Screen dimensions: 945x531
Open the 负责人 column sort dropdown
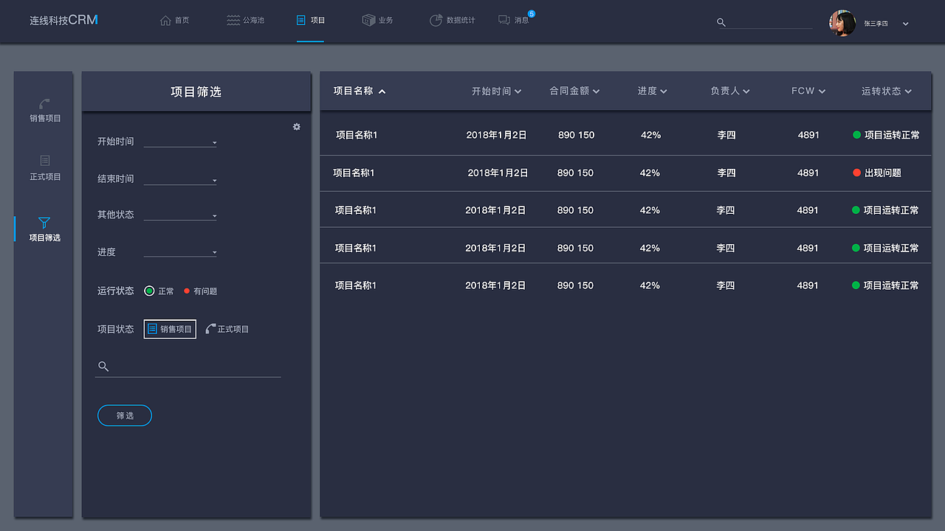(x=730, y=91)
